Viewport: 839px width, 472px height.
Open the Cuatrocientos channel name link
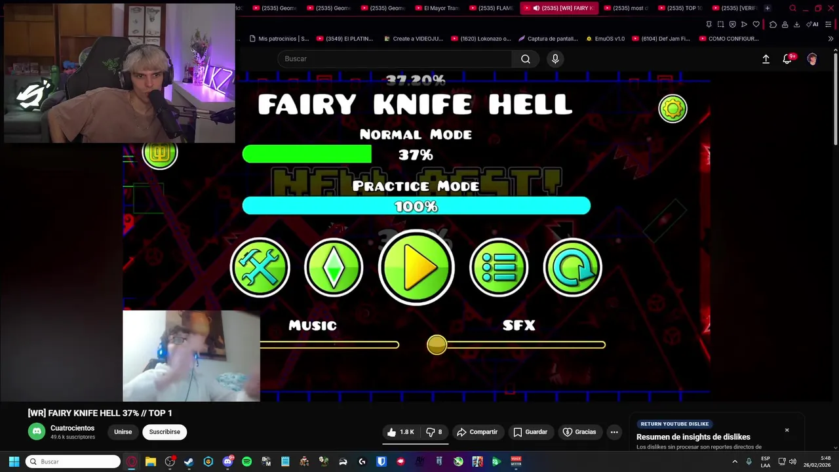coord(72,428)
